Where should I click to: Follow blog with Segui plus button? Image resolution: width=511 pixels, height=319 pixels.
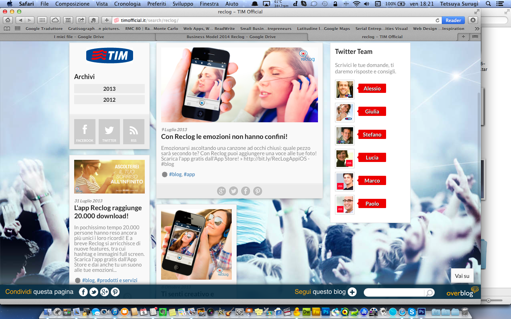pyautogui.click(x=352, y=292)
